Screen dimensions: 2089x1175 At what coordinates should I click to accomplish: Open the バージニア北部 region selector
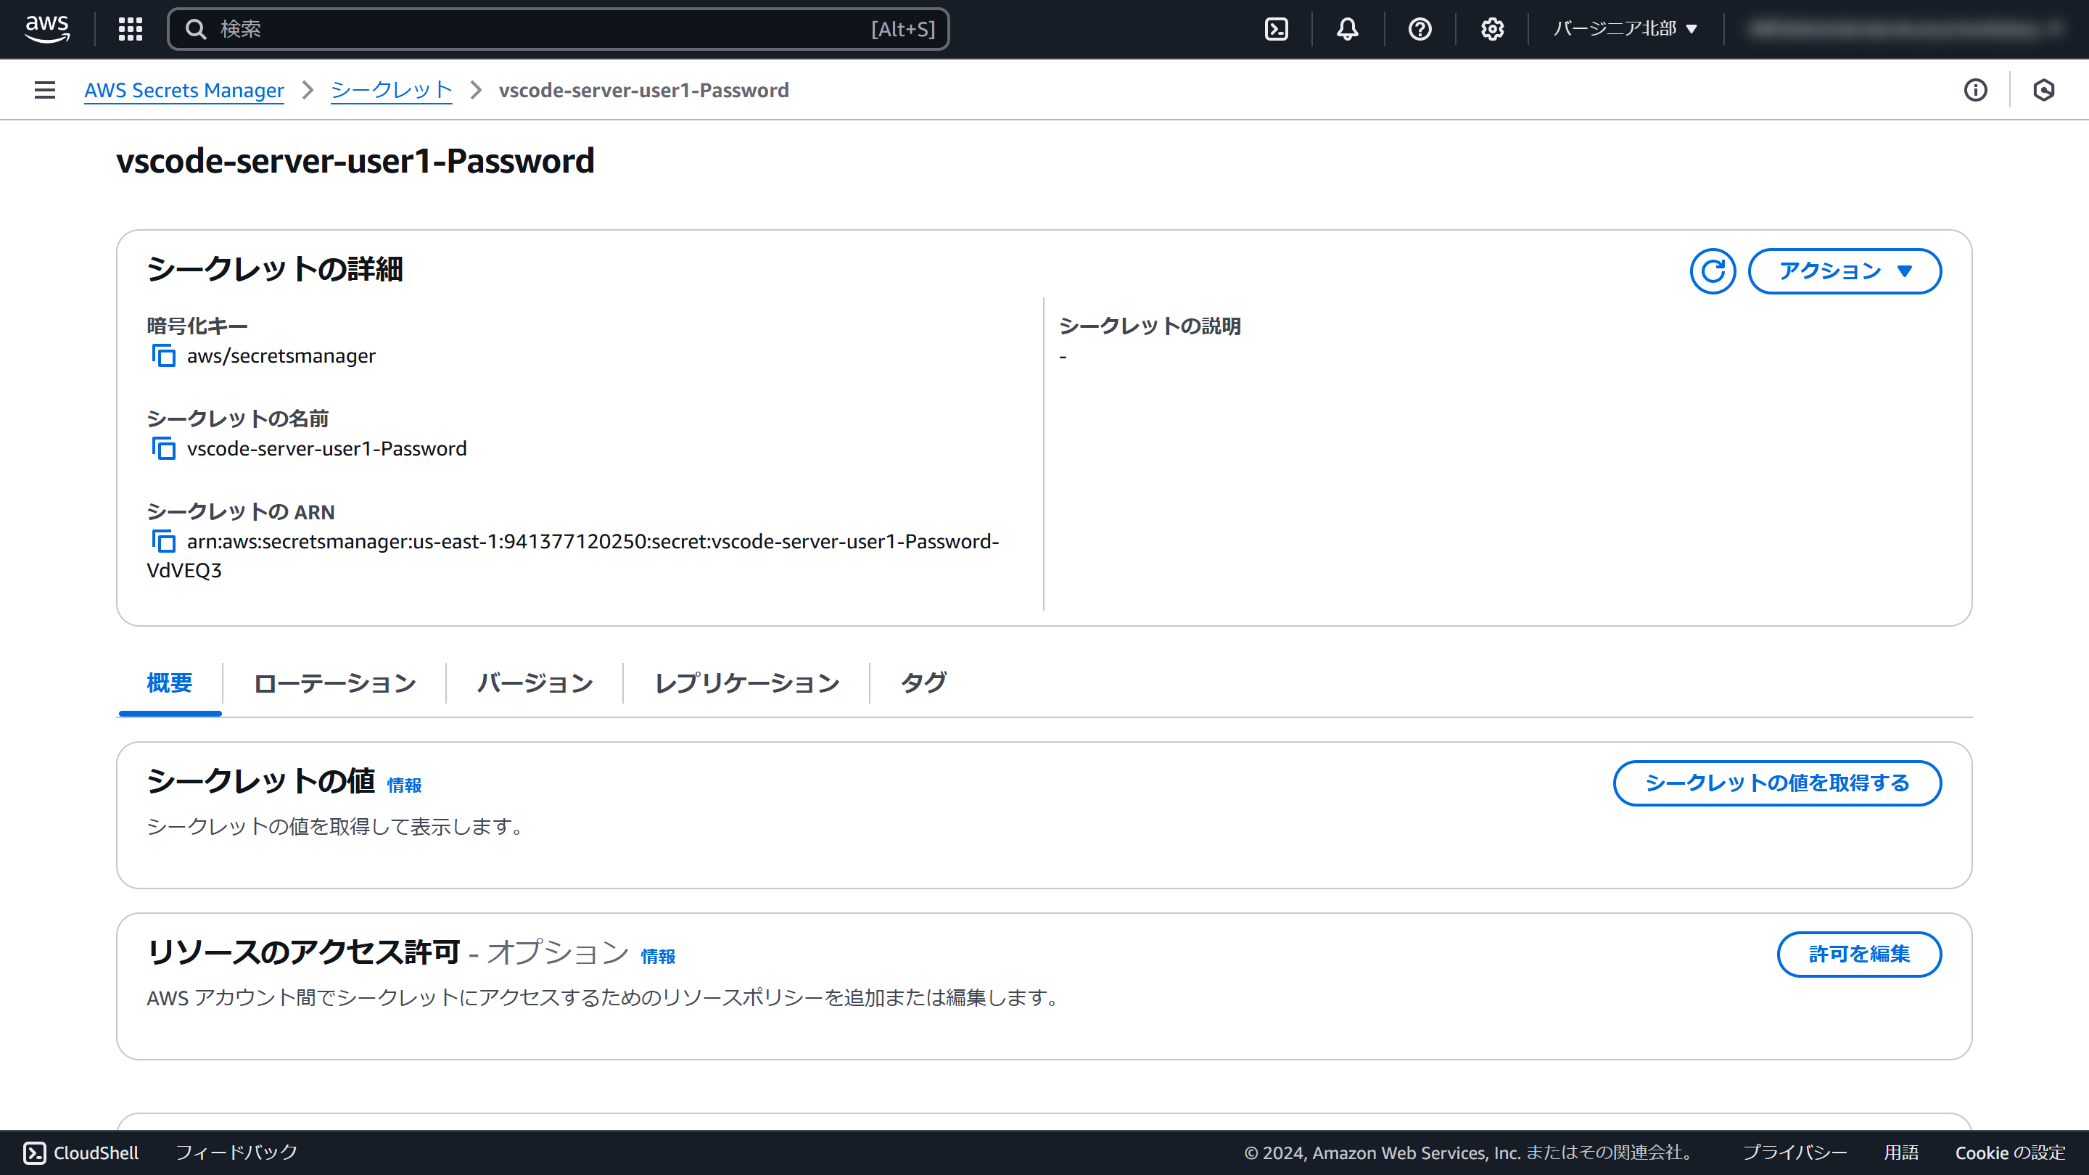click(x=1624, y=29)
